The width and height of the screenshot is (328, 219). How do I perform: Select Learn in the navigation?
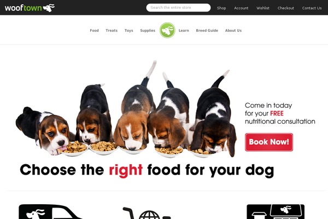(x=184, y=31)
